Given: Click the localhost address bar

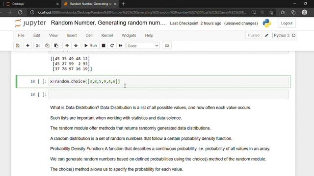Looking at the screenshot, I should [142, 12].
